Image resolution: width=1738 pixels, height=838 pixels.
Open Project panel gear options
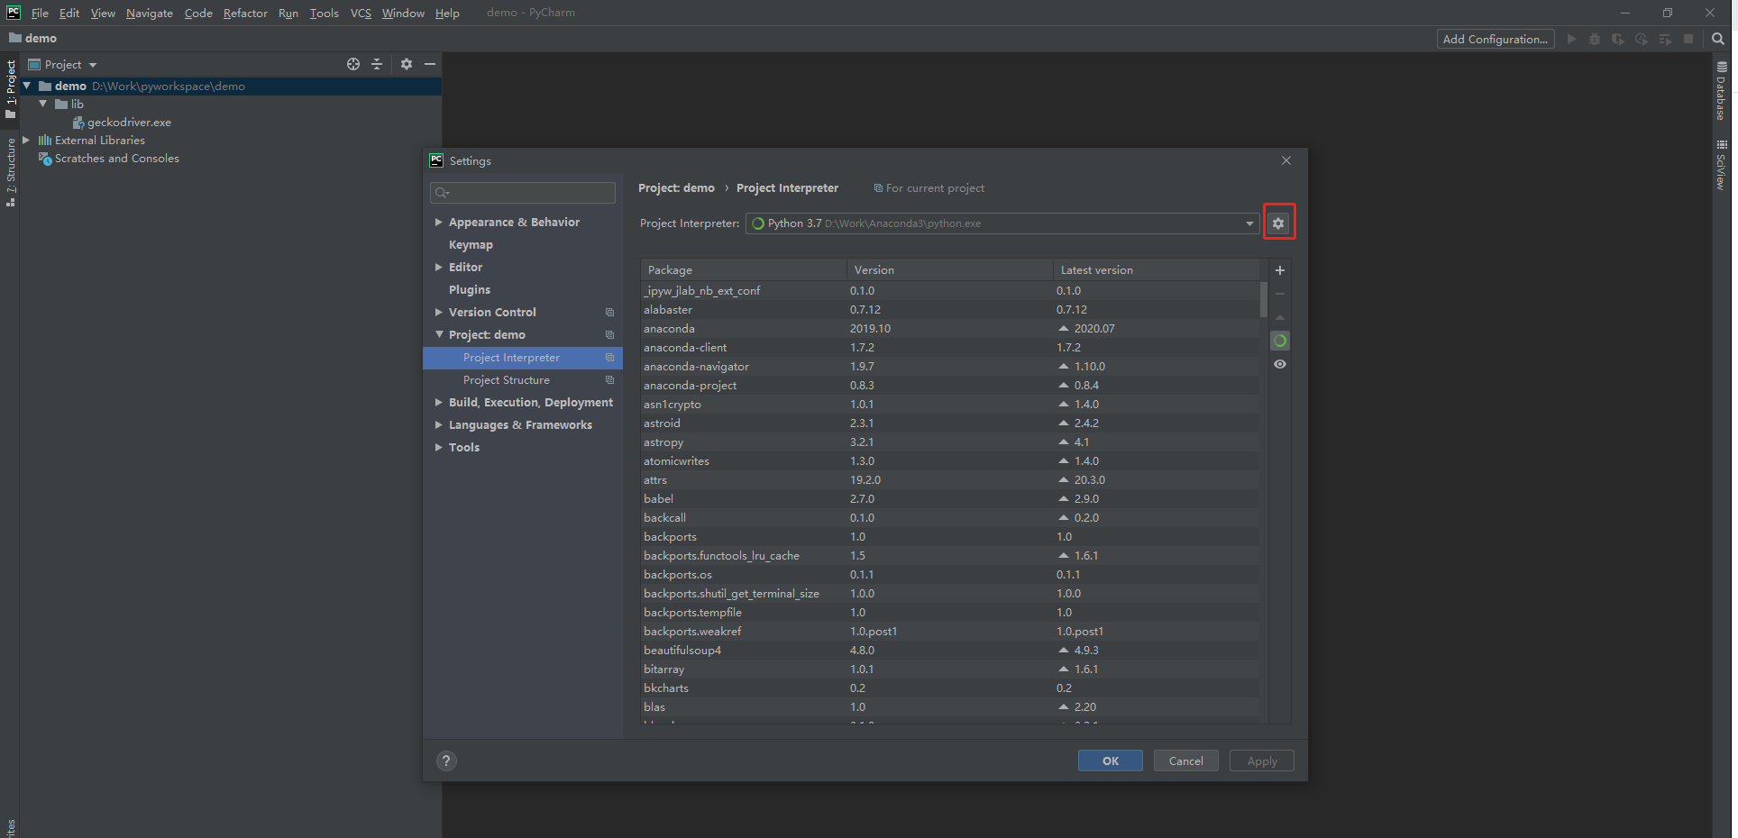(x=407, y=64)
